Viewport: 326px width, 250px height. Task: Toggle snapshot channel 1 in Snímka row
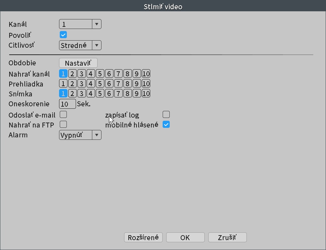point(63,94)
